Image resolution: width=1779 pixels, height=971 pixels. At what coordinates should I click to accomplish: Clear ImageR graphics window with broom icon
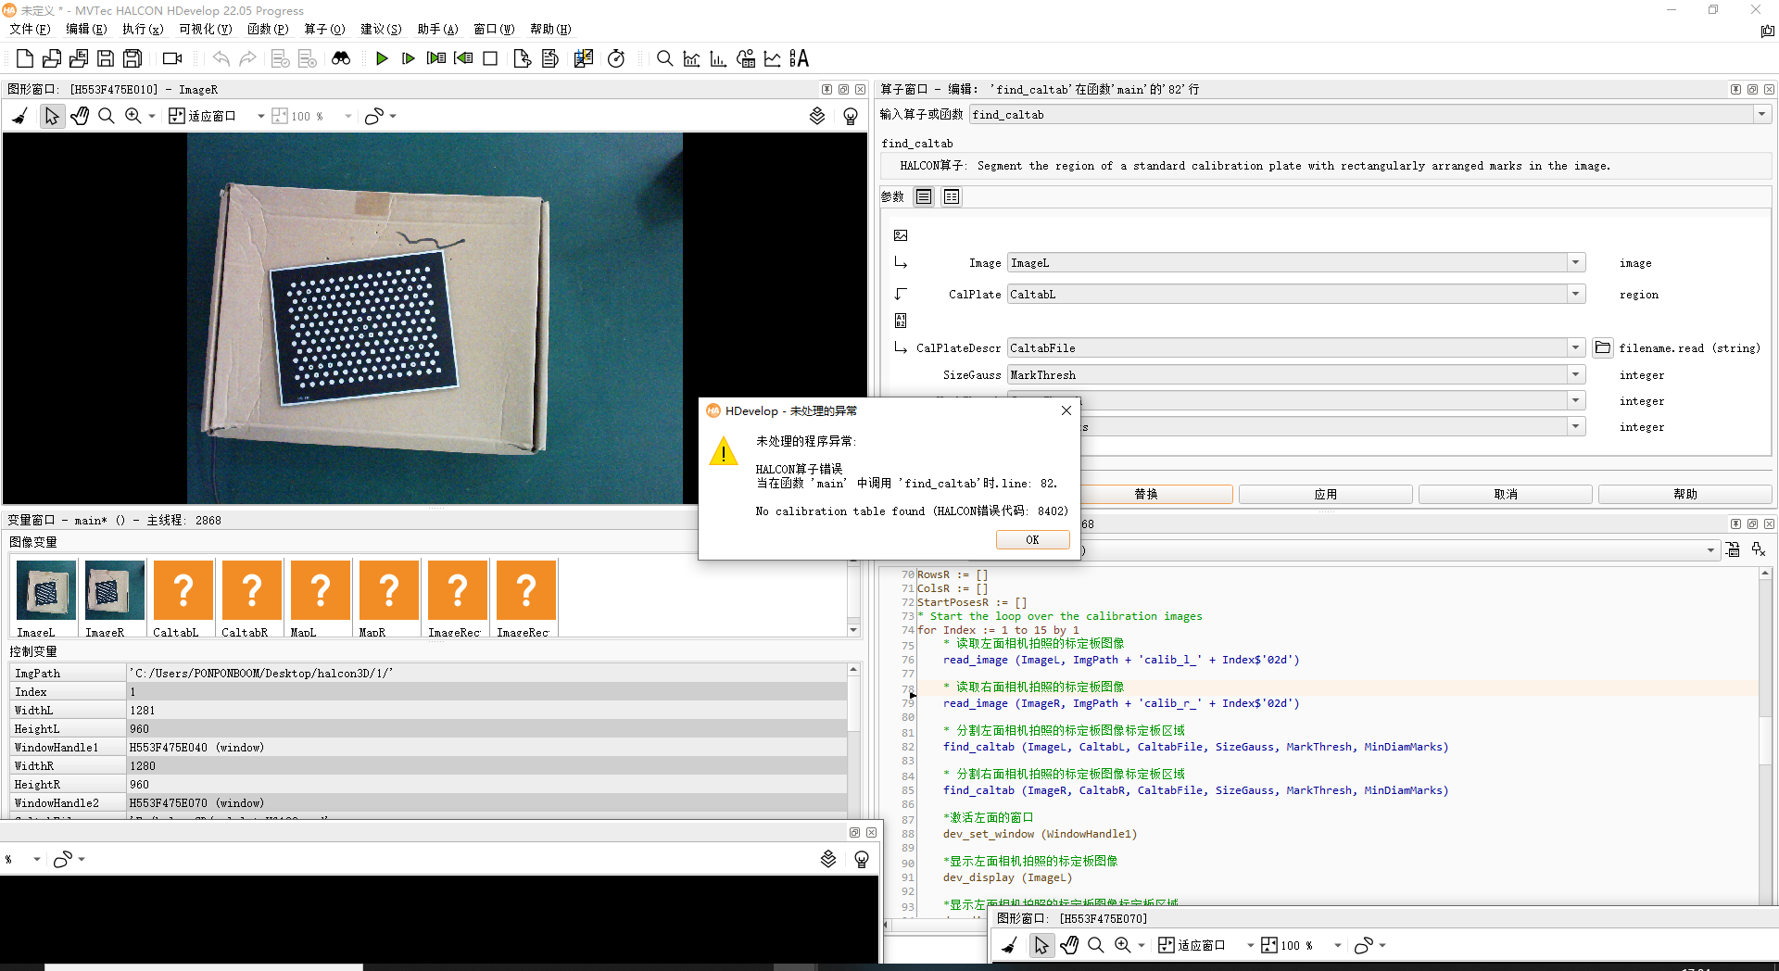[x=20, y=116]
